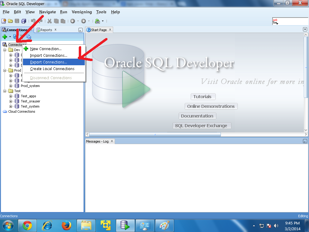Select the Messages - Log tab
The width and height of the screenshot is (309, 232).
(x=97, y=141)
